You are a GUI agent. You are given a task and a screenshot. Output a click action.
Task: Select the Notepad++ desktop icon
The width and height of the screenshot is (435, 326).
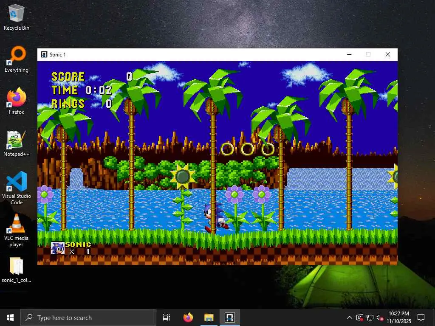click(x=17, y=143)
